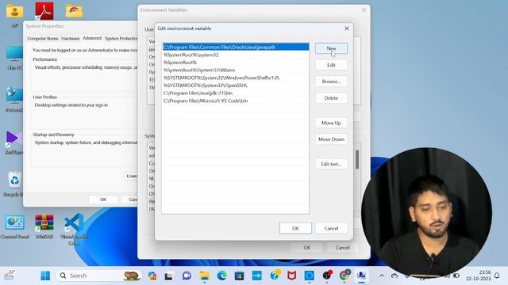
Task: Click the Edit button beside path list
Action: 331,65
